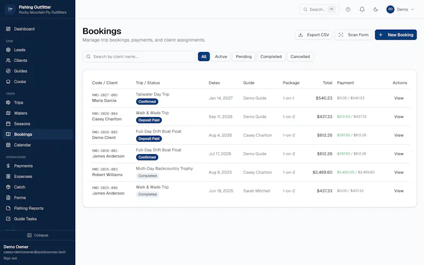Open Dashboard icon in sidebar
The width and height of the screenshot is (424, 265).
pos(8,29)
